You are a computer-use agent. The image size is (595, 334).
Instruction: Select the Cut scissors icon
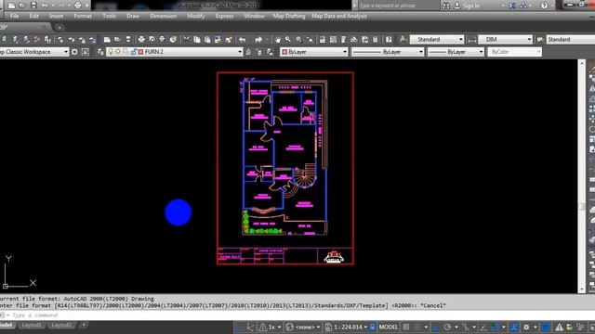(x=186, y=39)
